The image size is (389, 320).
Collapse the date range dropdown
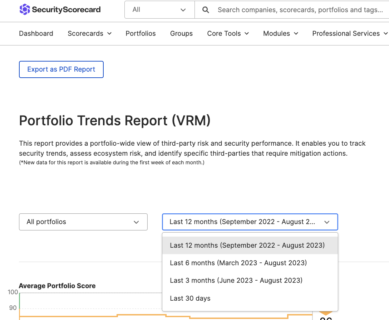(250, 222)
